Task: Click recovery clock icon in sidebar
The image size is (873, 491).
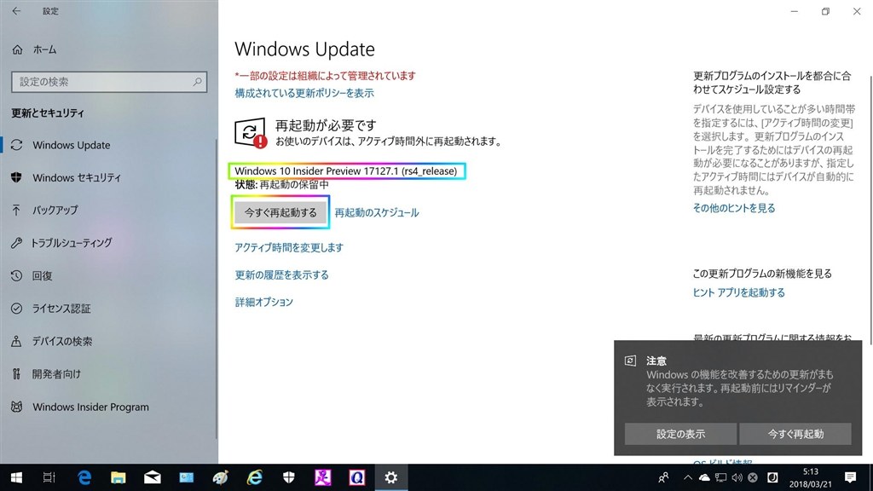Action: coord(17,275)
